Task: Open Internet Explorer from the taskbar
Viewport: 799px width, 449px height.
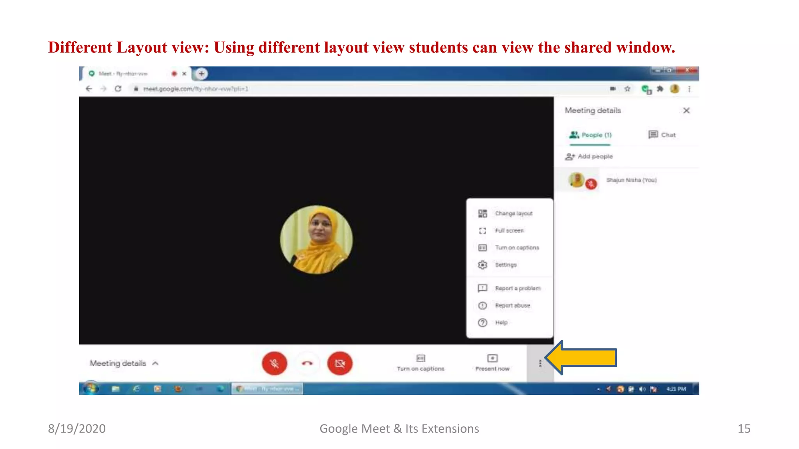Action: (136, 389)
